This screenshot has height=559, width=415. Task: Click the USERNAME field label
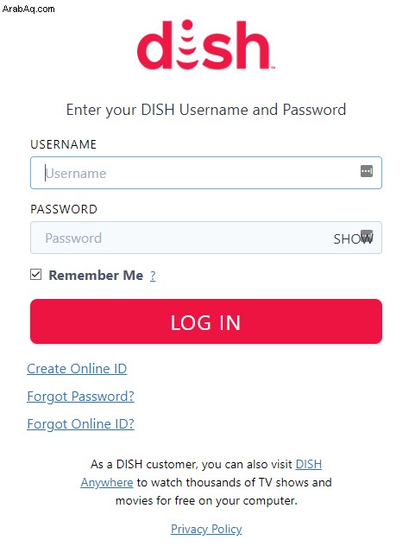(x=63, y=144)
